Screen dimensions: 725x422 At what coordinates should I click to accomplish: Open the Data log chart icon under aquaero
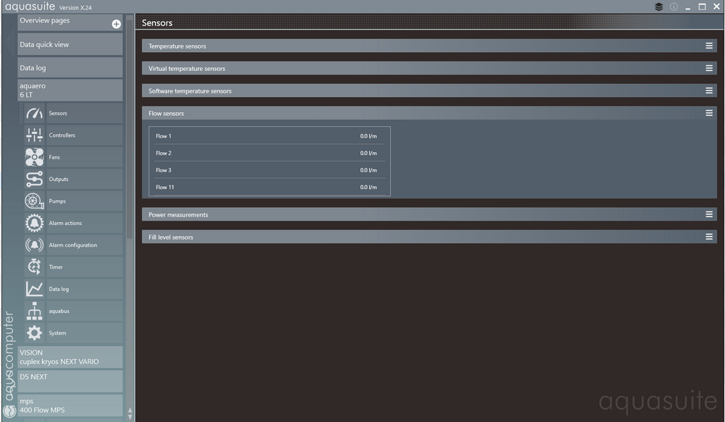tap(34, 289)
